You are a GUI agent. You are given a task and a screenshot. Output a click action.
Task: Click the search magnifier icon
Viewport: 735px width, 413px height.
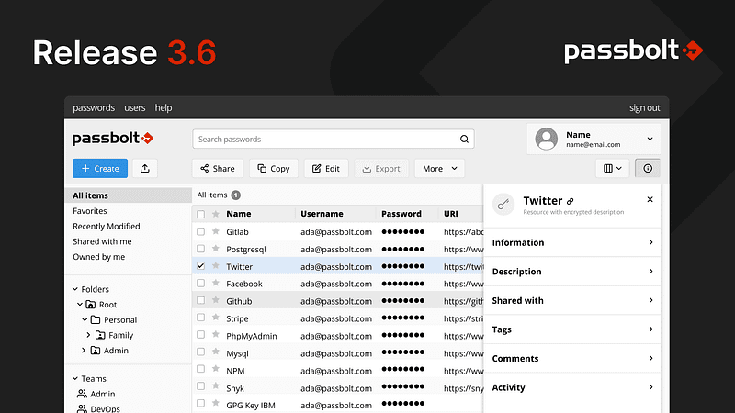[465, 140]
